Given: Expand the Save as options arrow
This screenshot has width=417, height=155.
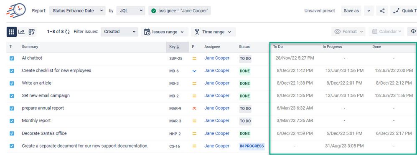Looking at the screenshot, I should [369, 11].
